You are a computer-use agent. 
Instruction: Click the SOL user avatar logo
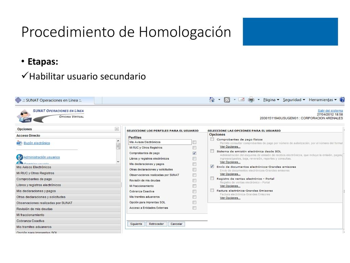[24, 116]
